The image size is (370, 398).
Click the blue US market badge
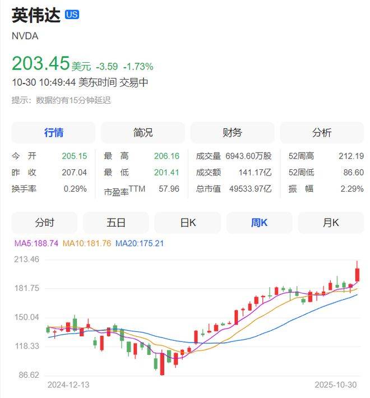[72, 15]
